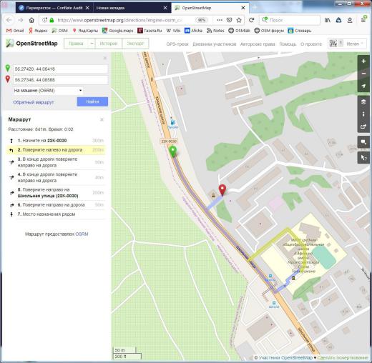Open the map layers panel
The width and height of the screenshot is (372, 363).
(363, 102)
